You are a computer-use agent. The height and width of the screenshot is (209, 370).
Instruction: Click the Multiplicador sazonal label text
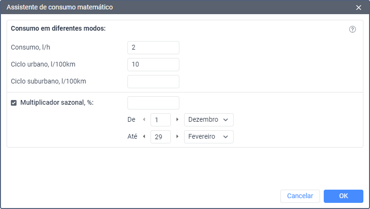click(57, 103)
